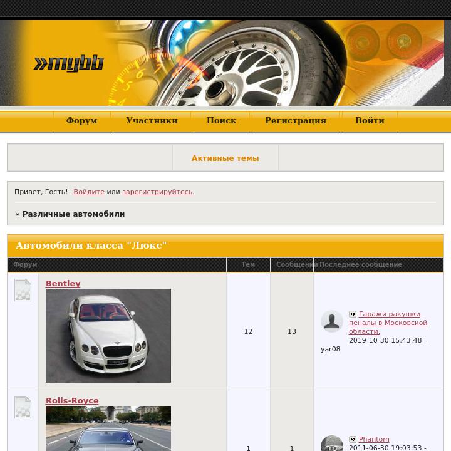Click the Различные автомобили breadcrumb
Image resolution: width=451 pixels, height=451 pixels.
[x=74, y=214]
